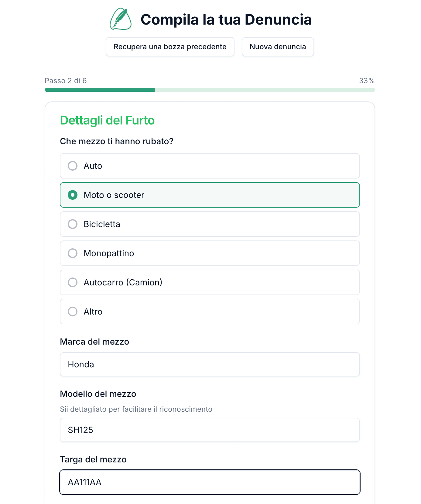The width and height of the screenshot is (421, 504).
Task: Click inside the Honda brand field
Action: 210,364
